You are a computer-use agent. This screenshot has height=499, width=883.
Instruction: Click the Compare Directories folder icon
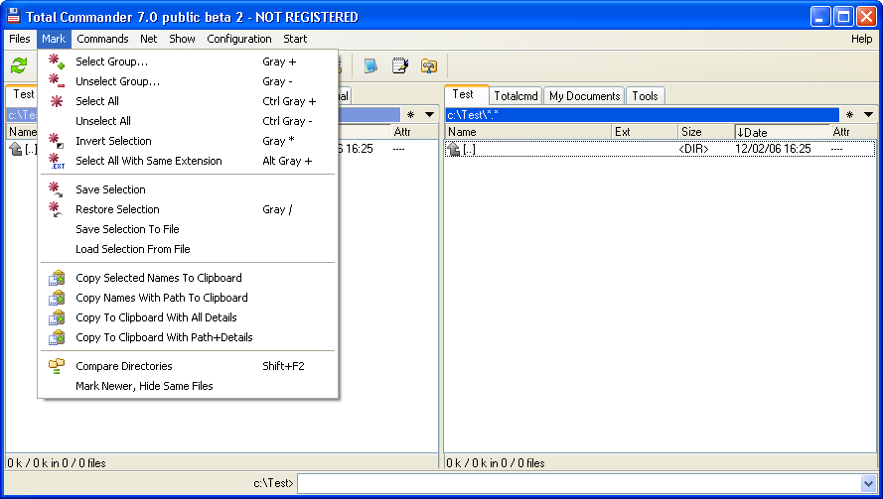pos(57,366)
